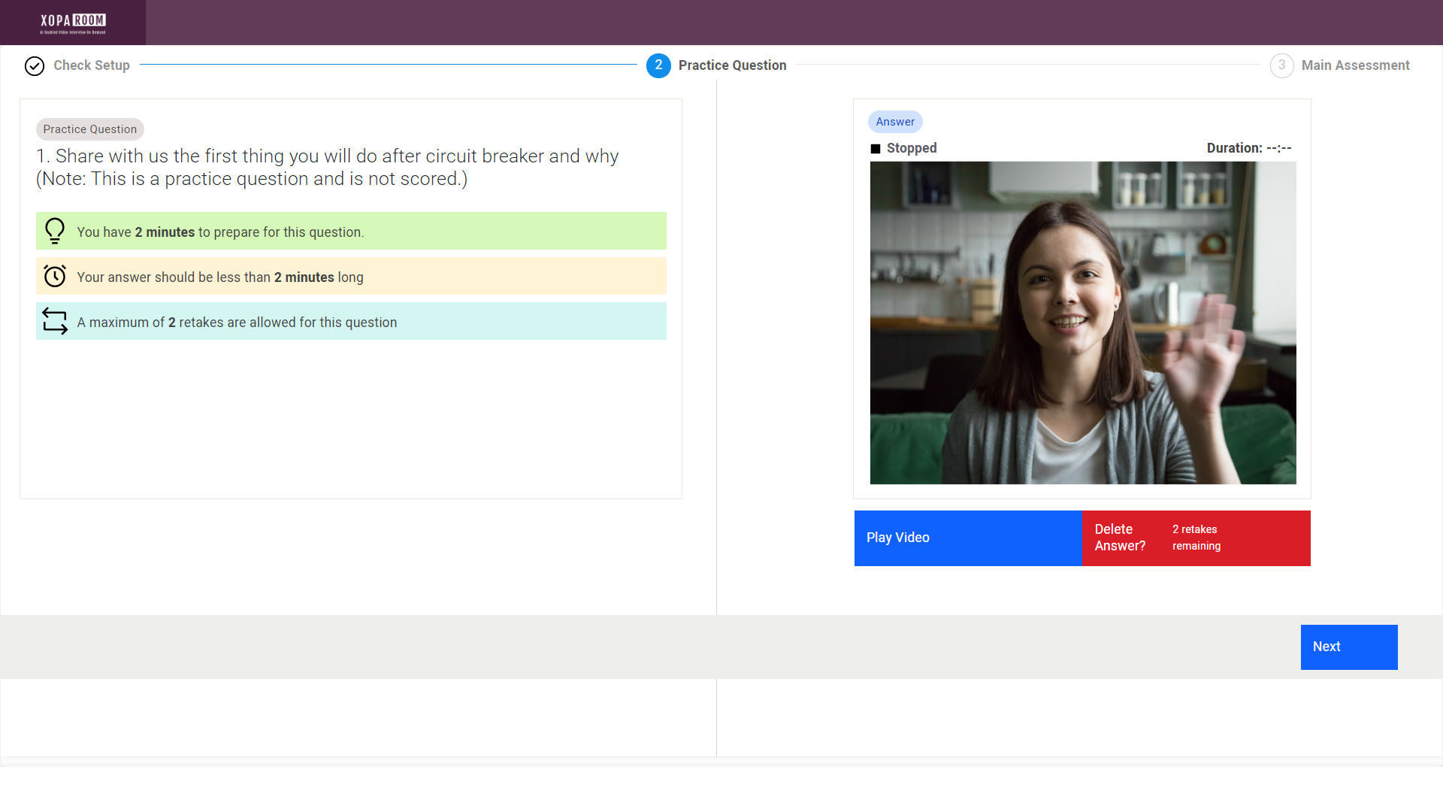Image resolution: width=1443 pixels, height=812 pixels.
Task: Click the recorded answer video thumbnail
Action: click(1082, 323)
